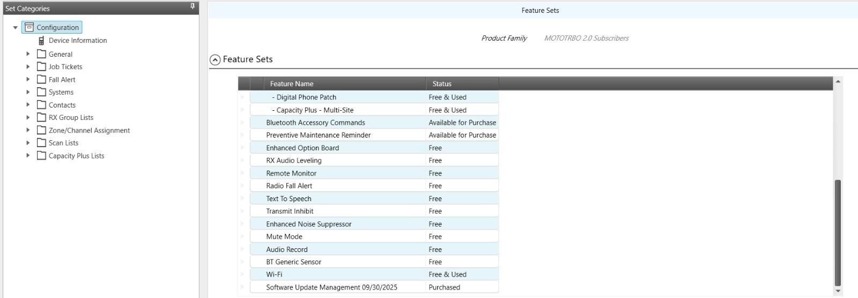
Task: Collapse the Feature Sets section
Action: (x=215, y=60)
